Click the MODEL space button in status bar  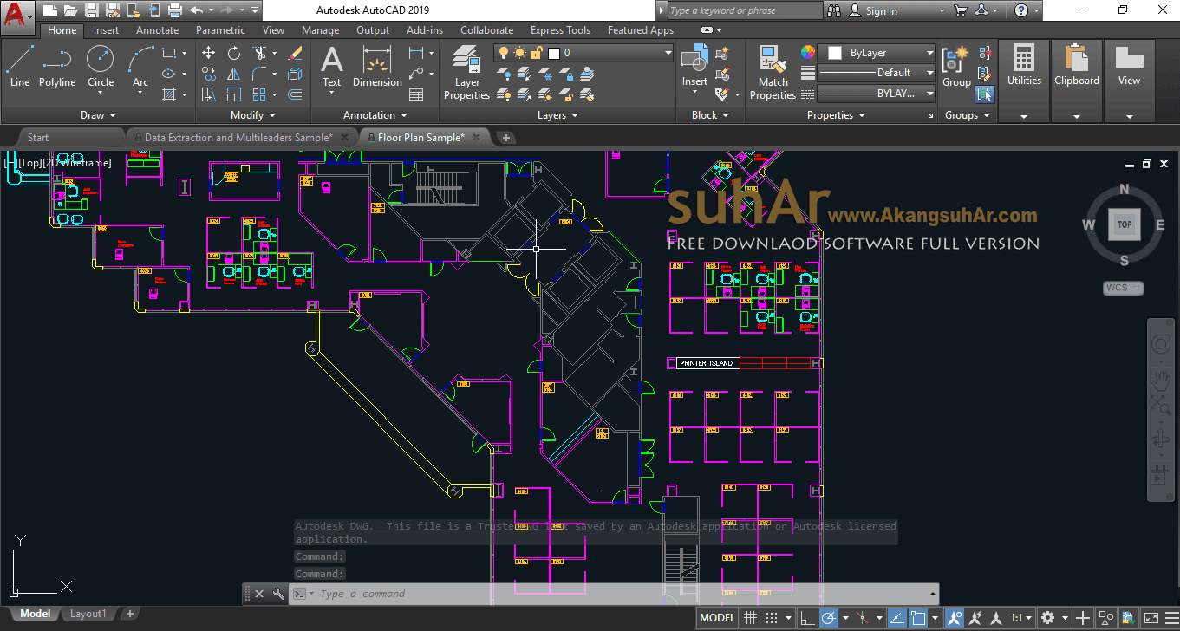[x=718, y=618]
